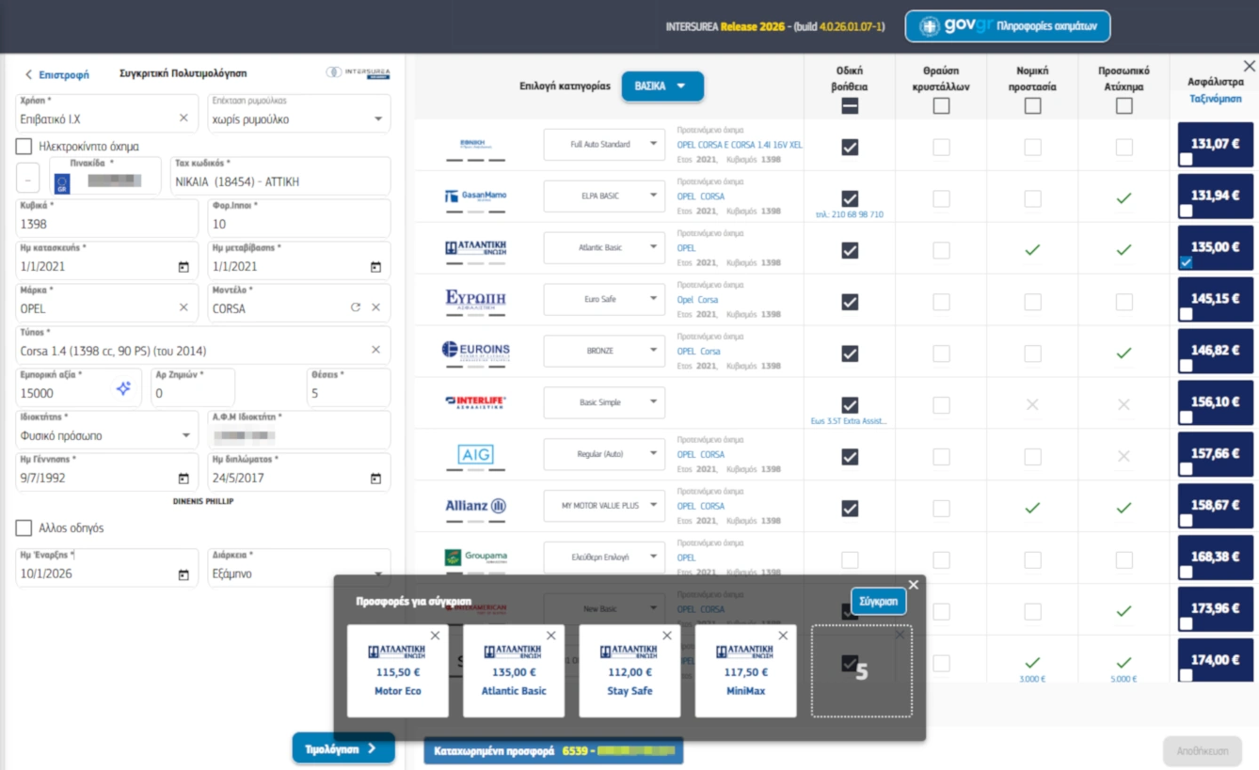1259x770 pixels.
Task: Clear the Μάρκα OPEL field with X
Action: 183,307
